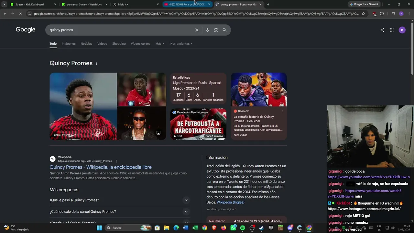Close the Inicio / X tab
The image size is (414, 233).
point(158,5)
